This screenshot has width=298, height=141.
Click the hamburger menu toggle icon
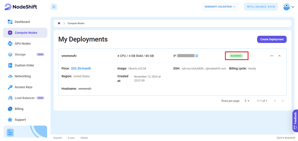(x=54, y=7)
